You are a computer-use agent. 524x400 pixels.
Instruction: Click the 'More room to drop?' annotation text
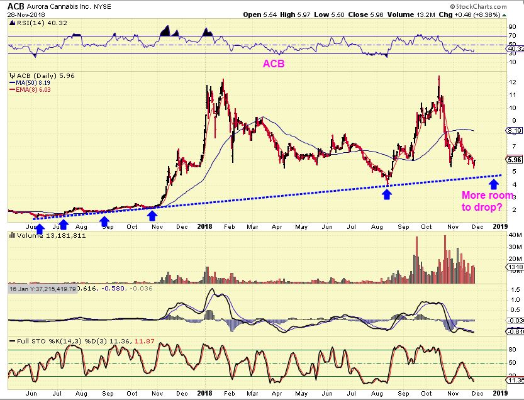487,201
